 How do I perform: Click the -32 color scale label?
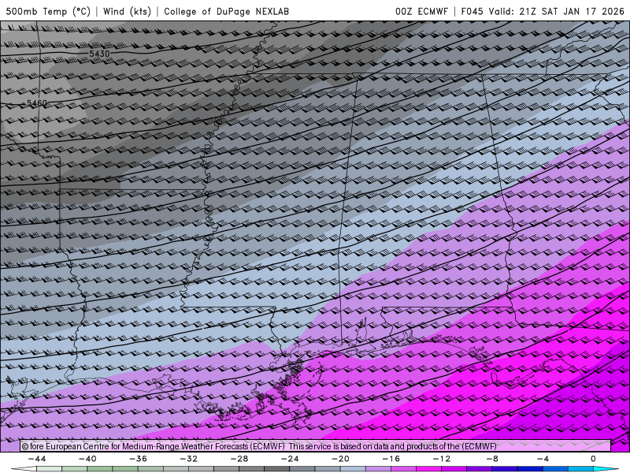coord(189,459)
